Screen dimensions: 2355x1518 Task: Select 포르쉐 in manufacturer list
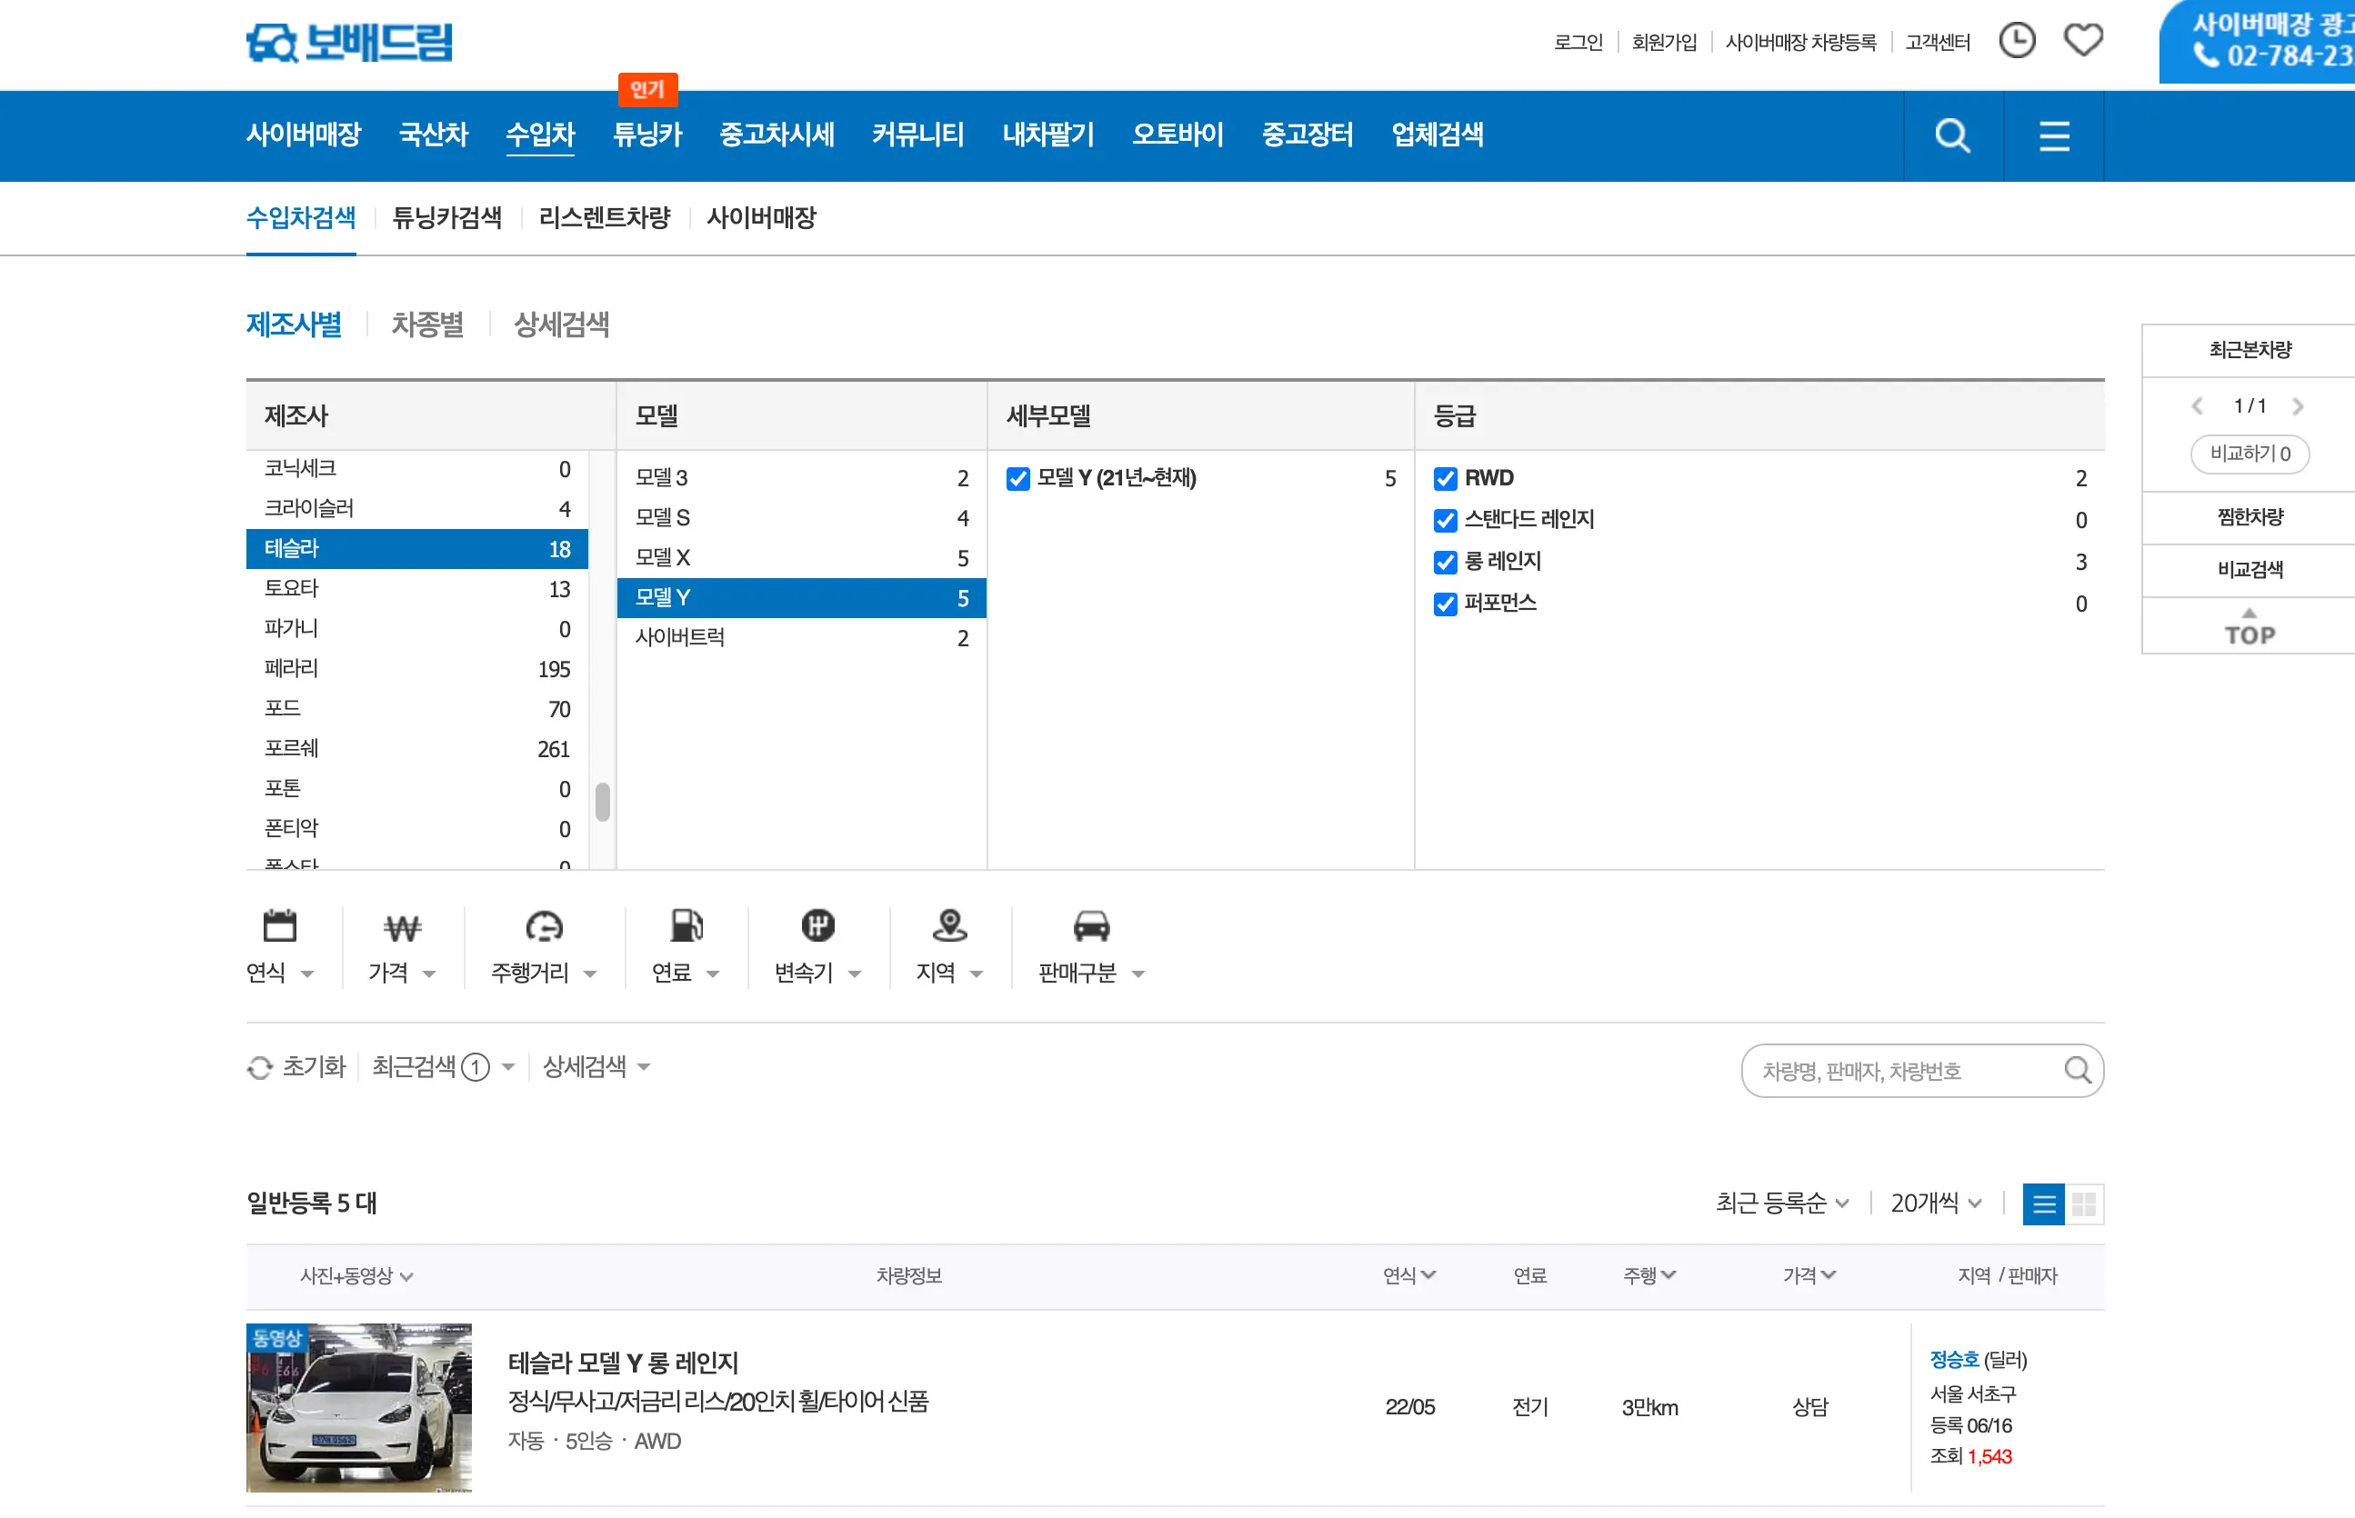coord(417,748)
